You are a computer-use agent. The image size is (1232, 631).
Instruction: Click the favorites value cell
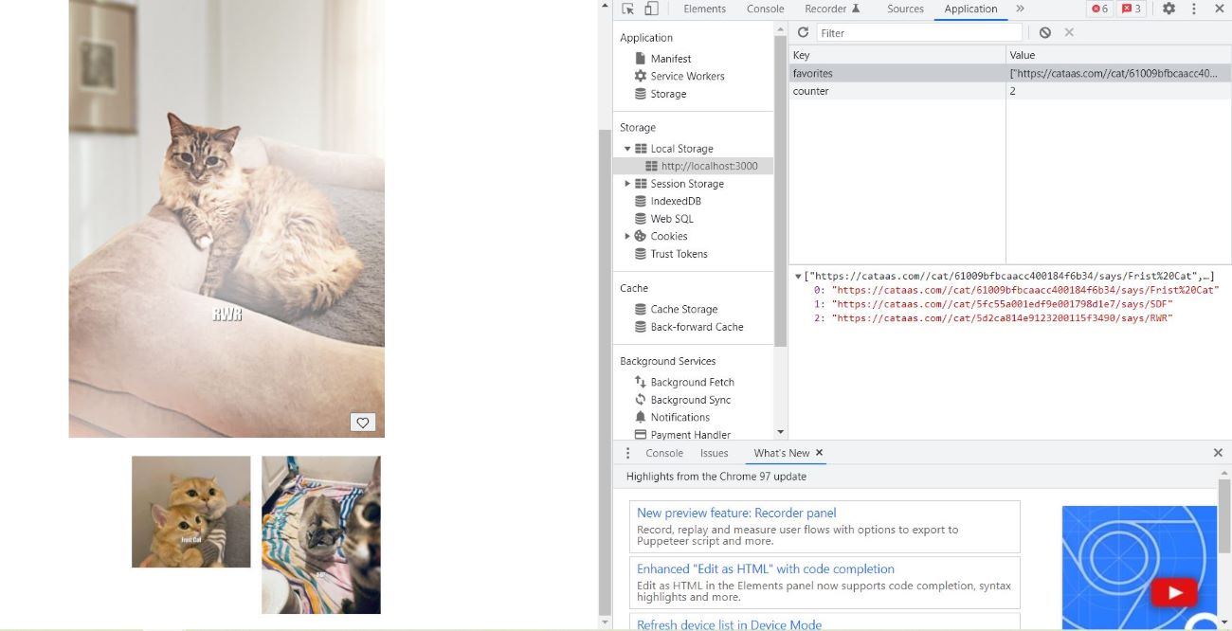point(1118,73)
